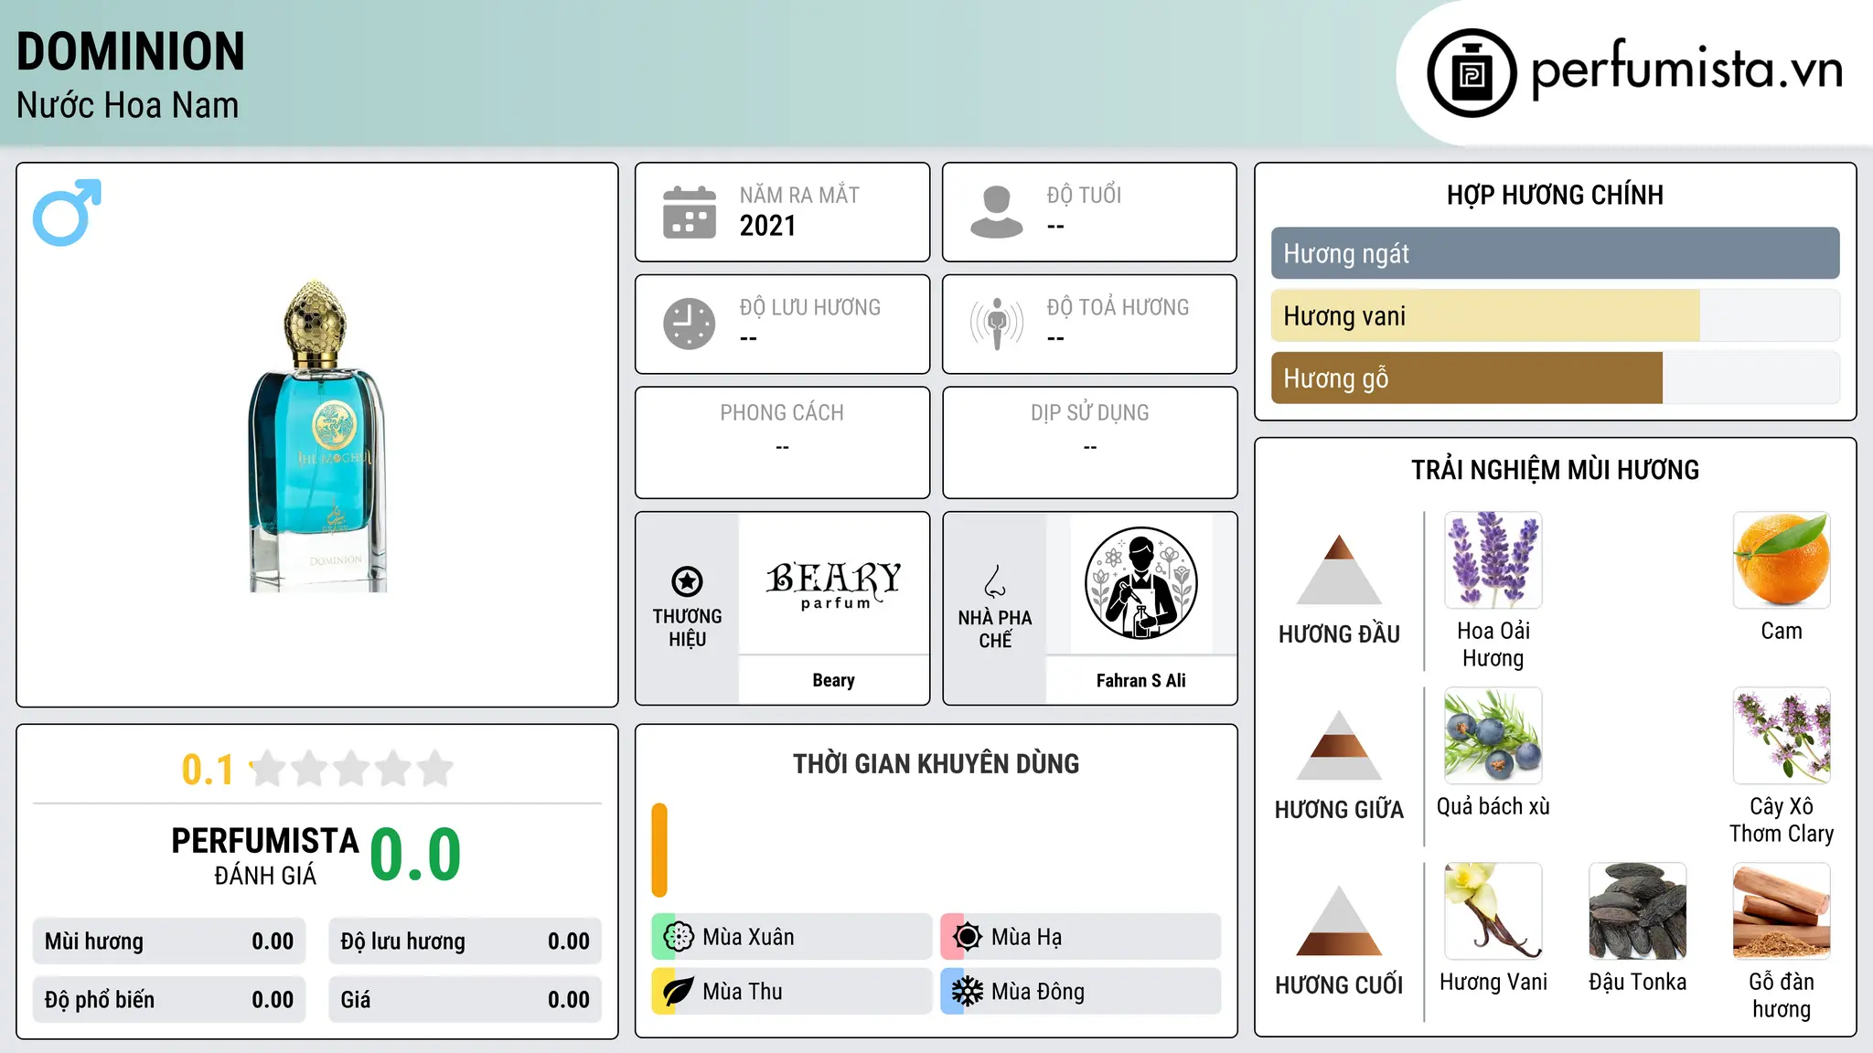Image resolution: width=1873 pixels, height=1053 pixels.
Task: Click the Độ lưu hương score box
Action: [466, 941]
